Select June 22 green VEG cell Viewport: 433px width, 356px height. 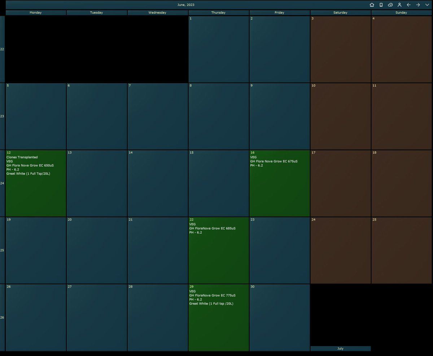(218, 250)
